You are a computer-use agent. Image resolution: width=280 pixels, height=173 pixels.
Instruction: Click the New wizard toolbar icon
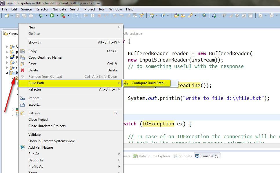point(7,16)
